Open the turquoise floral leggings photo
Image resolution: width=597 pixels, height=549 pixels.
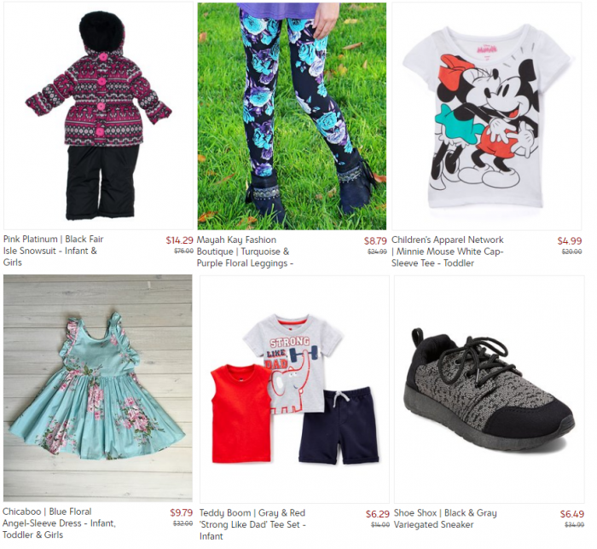coord(292,116)
